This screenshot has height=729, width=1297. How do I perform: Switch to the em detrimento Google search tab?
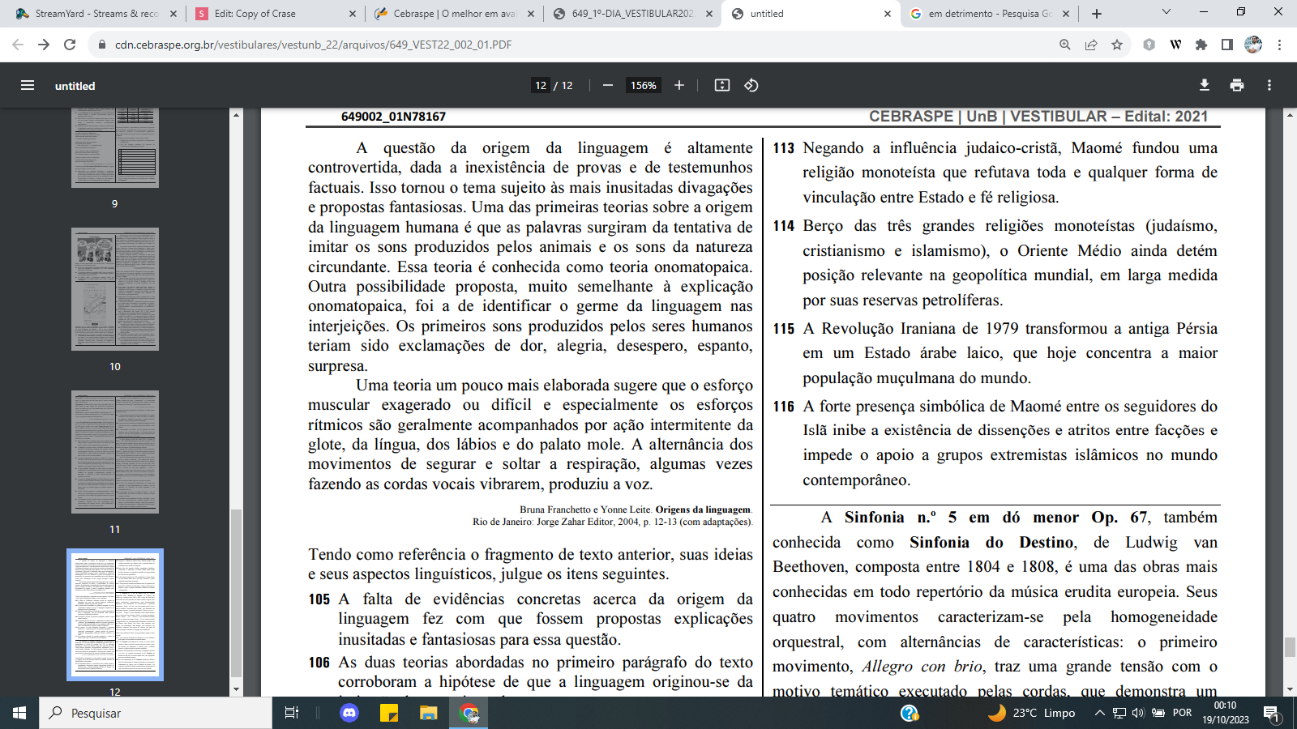pyautogui.click(x=989, y=14)
